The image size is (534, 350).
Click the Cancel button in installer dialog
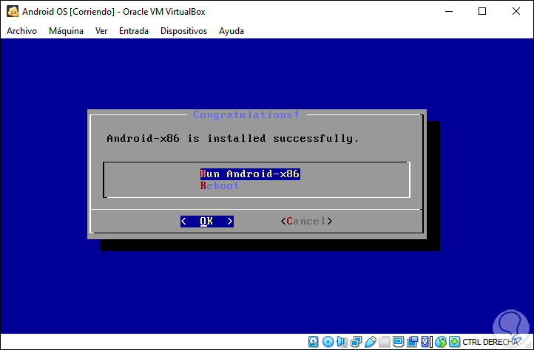coord(306,221)
